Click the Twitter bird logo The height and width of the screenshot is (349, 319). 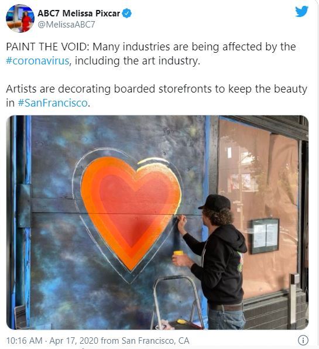point(301,11)
